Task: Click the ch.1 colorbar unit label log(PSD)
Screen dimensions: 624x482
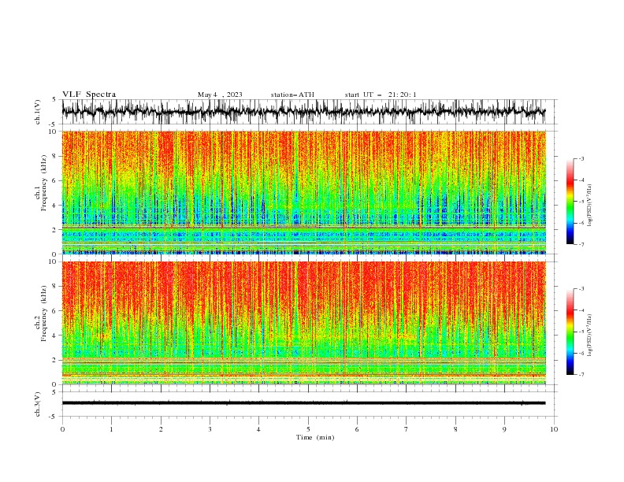Action: (589, 206)
